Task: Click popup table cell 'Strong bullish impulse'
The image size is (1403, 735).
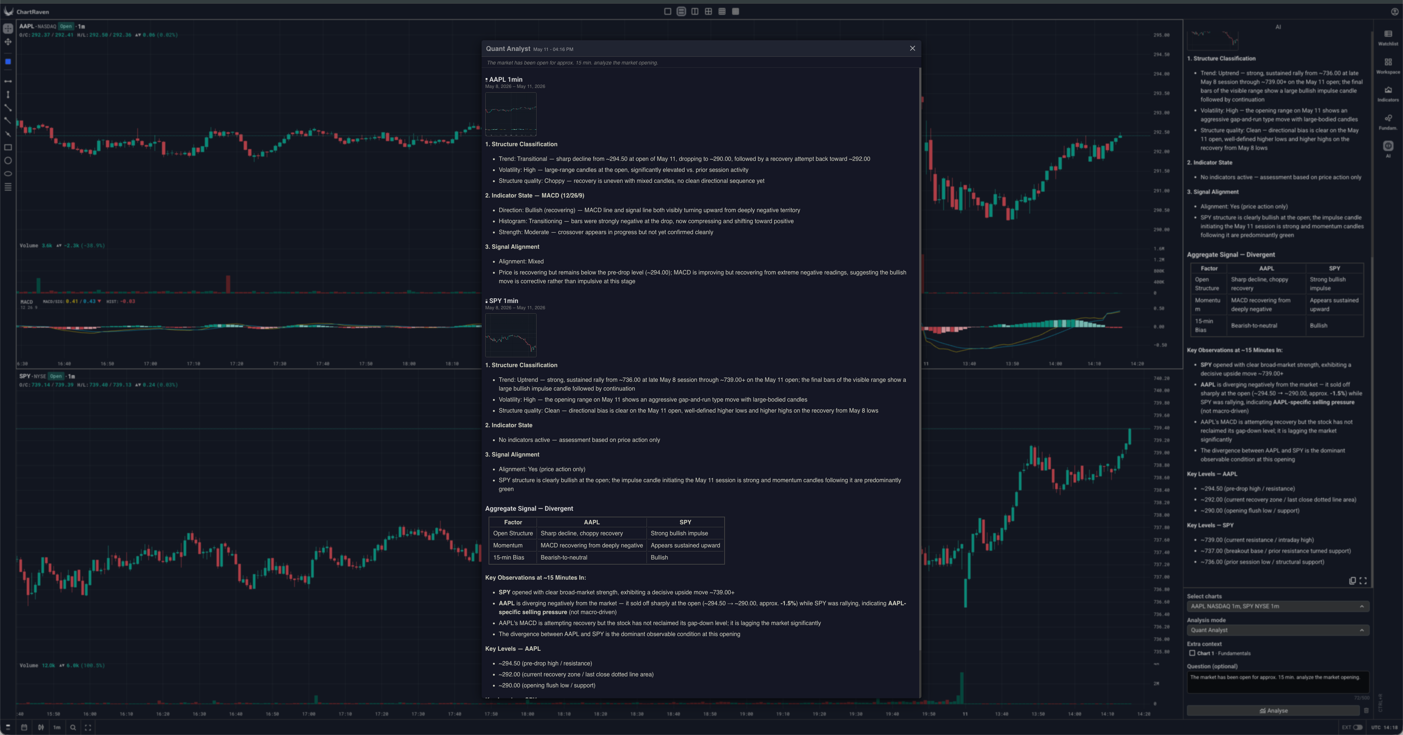Action: point(679,533)
